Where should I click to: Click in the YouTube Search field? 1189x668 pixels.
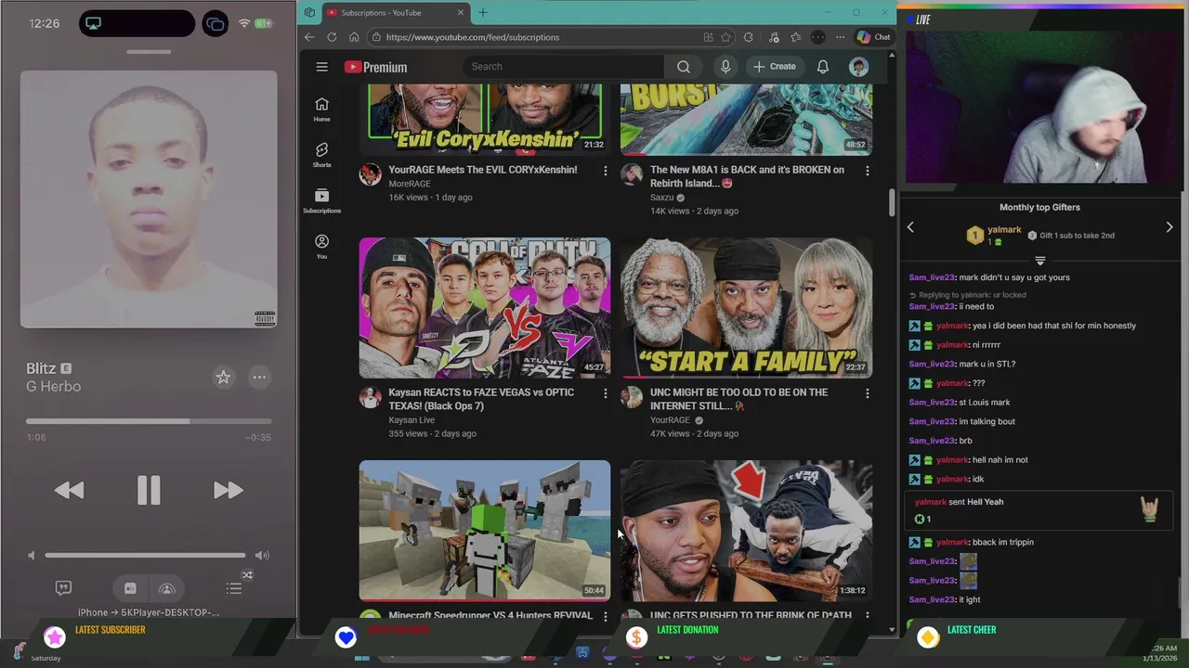tap(563, 67)
